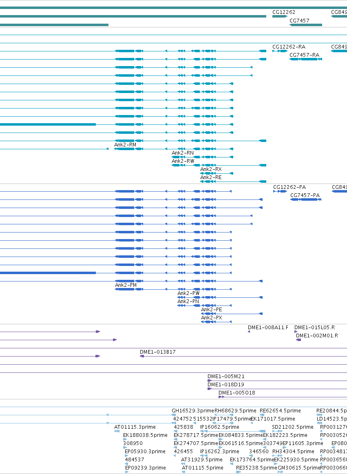
Task: Click the CG12262 gene label
Action: click(x=284, y=12)
